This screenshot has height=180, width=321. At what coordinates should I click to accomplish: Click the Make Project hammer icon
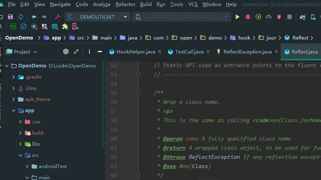(x=57, y=17)
